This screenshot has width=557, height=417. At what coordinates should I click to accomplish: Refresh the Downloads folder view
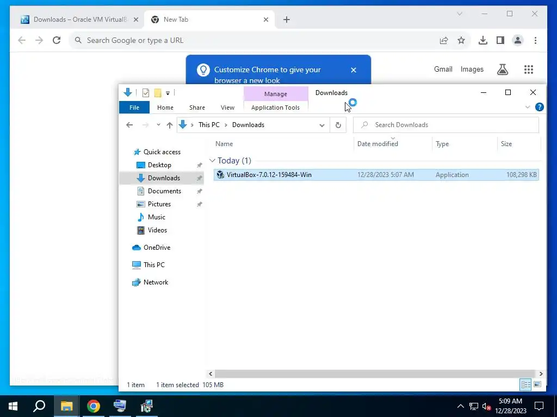(x=338, y=125)
